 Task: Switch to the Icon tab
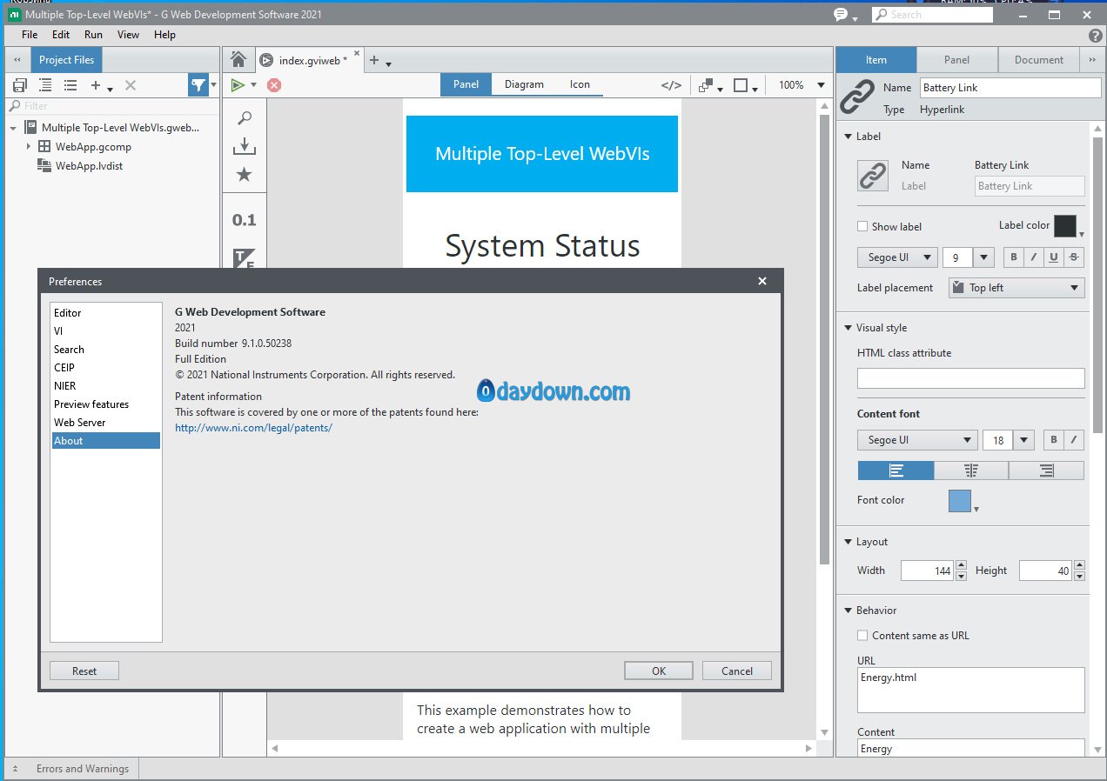coord(580,84)
